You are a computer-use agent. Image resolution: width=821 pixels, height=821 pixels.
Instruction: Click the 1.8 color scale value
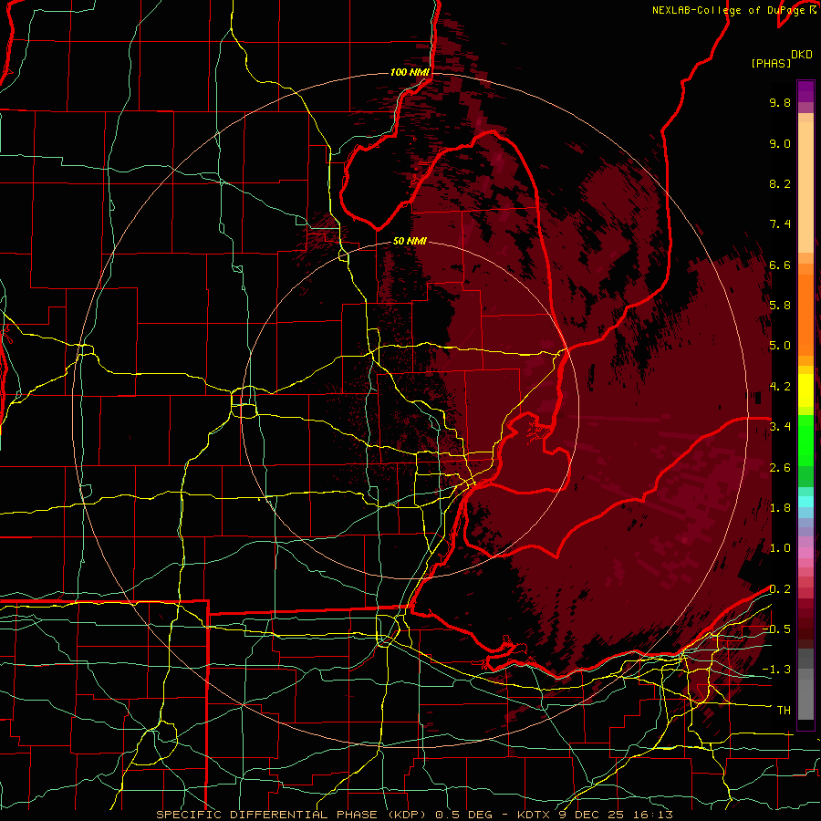pyautogui.click(x=780, y=508)
